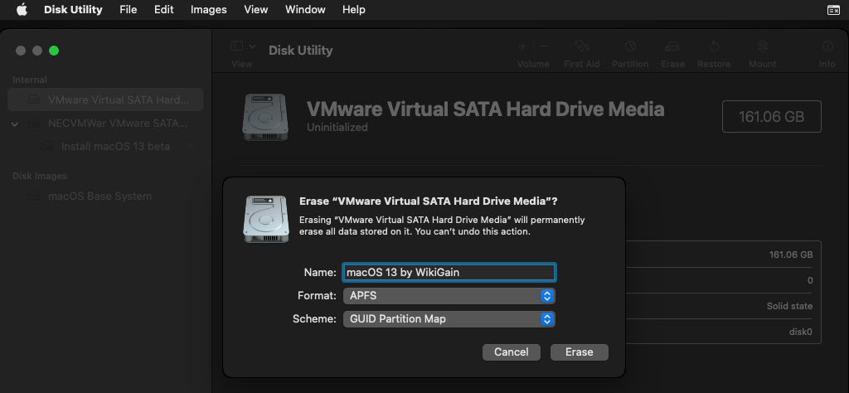Click the 161.06 GB capacity box
Image resolution: width=849 pixels, height=393 pixels.
(x=772, y=116)
